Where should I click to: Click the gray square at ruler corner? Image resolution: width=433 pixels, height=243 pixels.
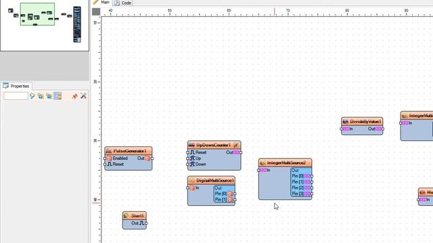tap(96, 11)
